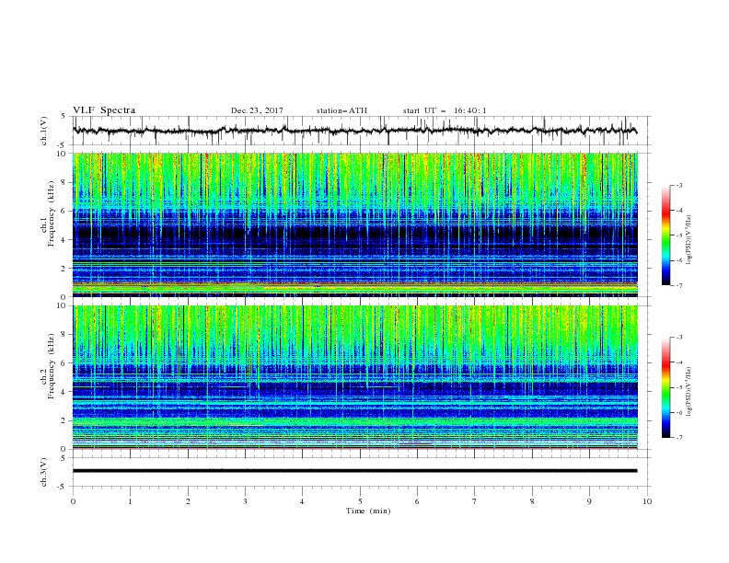Select the "start UT = 16:40: 1" text

point(445,110)
